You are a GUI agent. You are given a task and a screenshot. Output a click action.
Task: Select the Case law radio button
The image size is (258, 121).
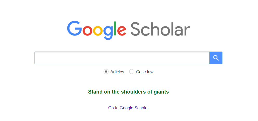[x=132, y=72]
